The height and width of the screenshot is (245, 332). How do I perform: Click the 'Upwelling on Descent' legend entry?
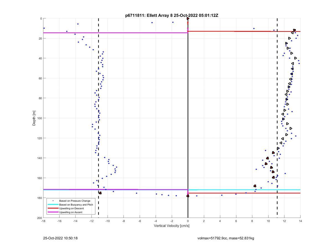pos(72,208)
